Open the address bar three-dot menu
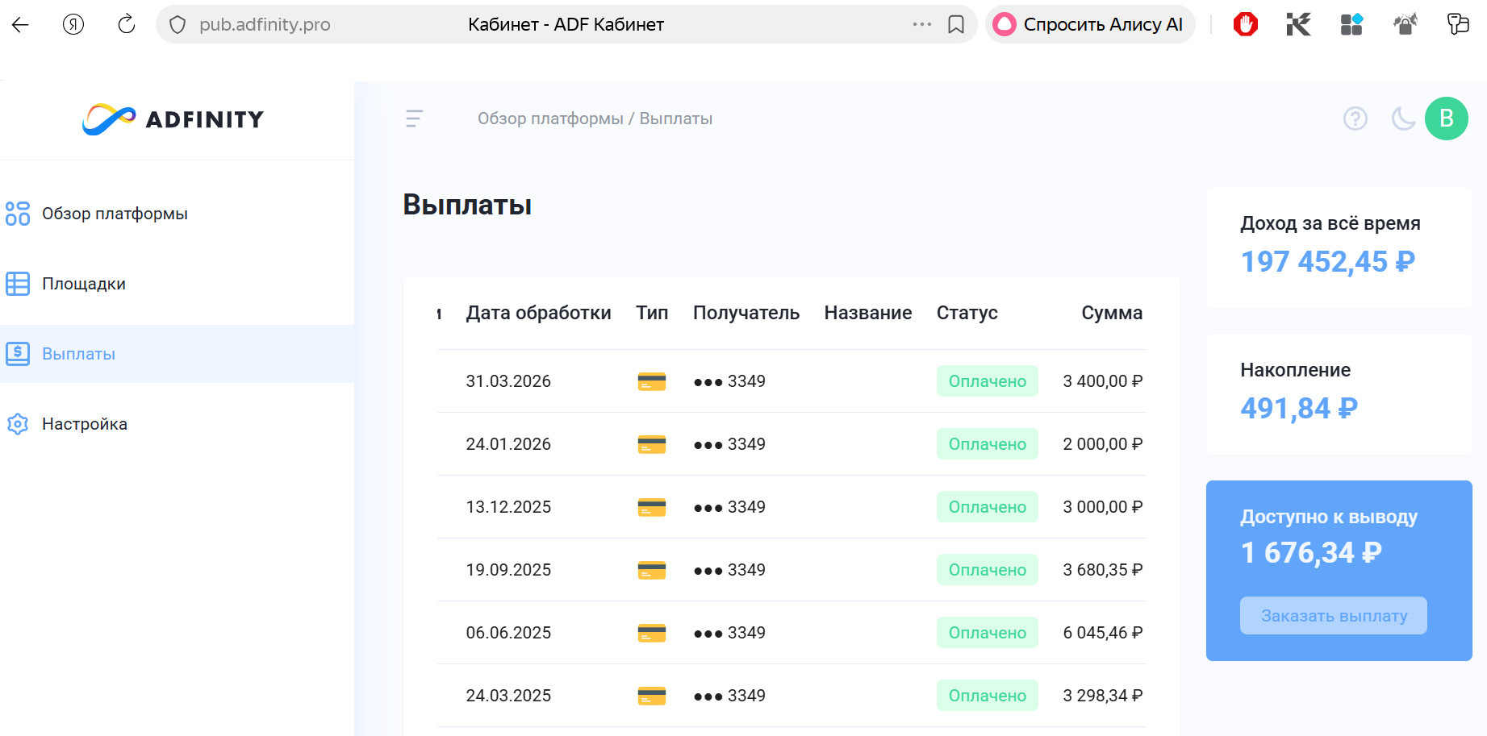1487x736 pixels. tap(922, 24)
